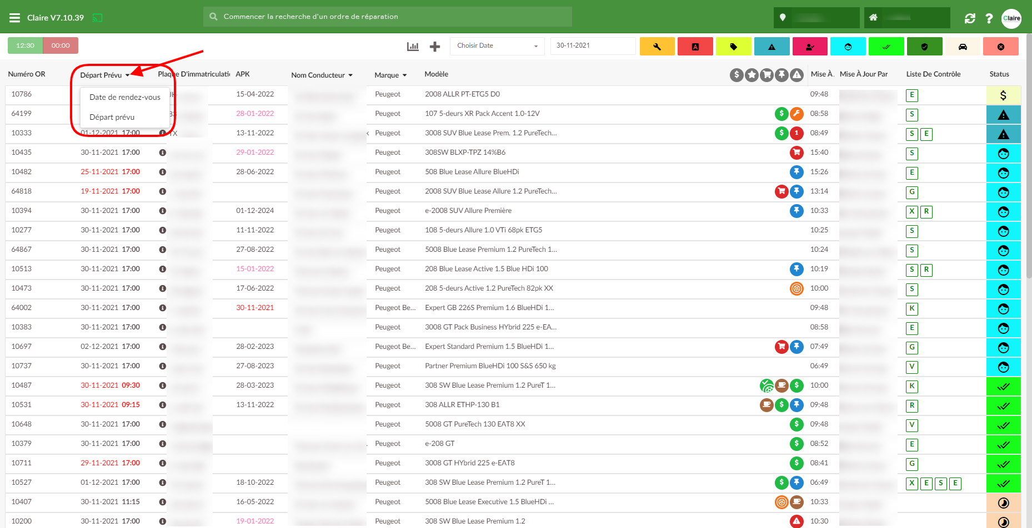Open repair order 10786
Screen dimensions: 1032x528
22,94
